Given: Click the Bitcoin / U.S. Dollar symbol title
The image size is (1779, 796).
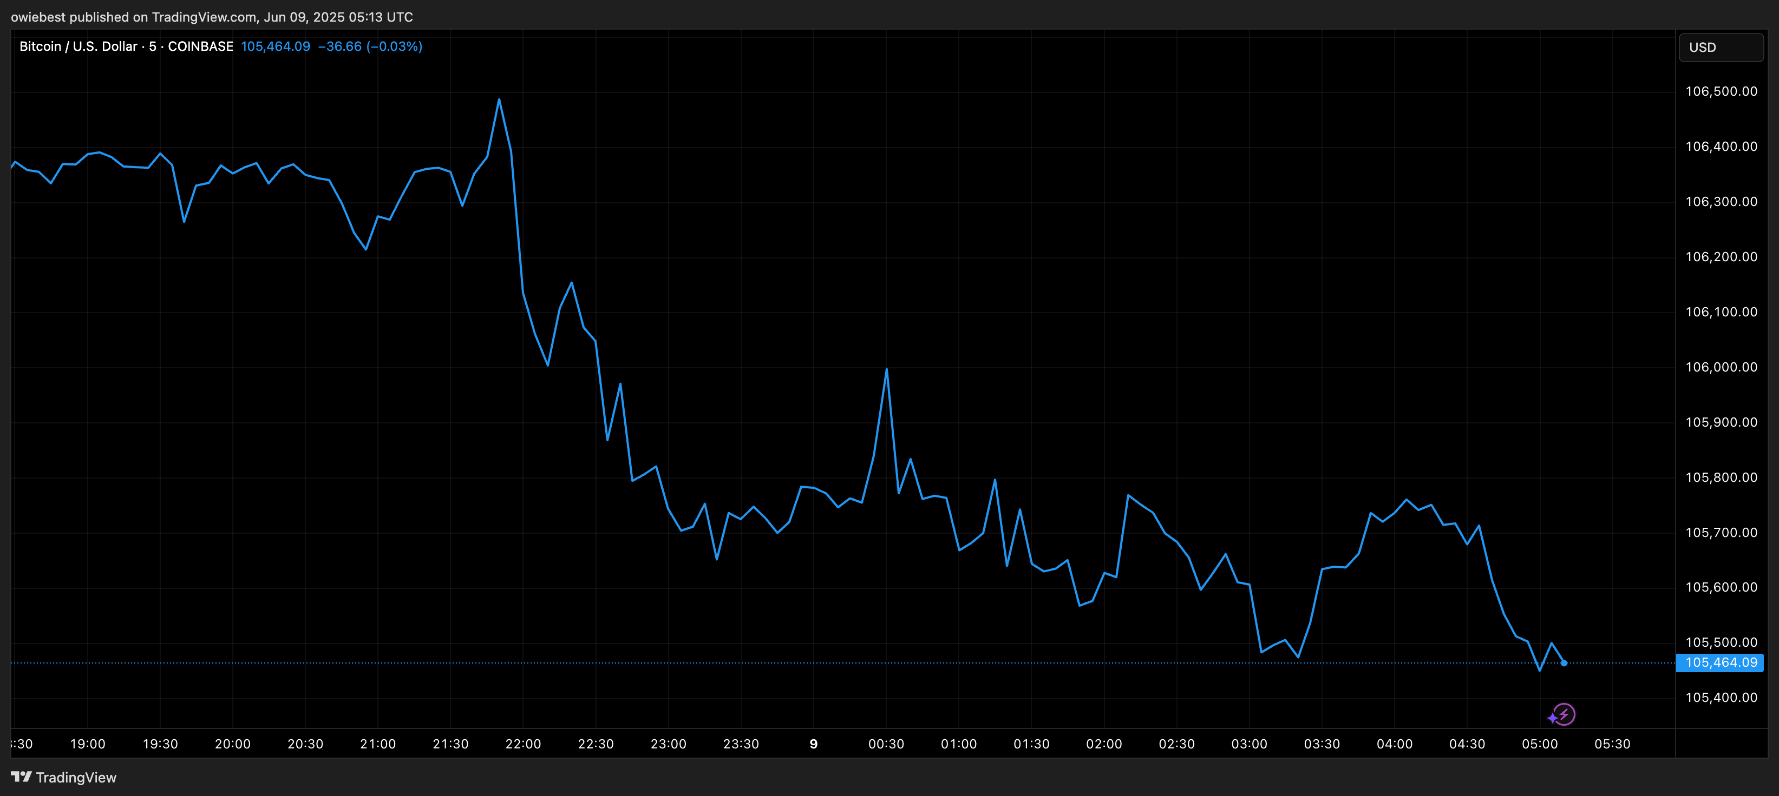Looking at the screenshot, I should point(78,46).
